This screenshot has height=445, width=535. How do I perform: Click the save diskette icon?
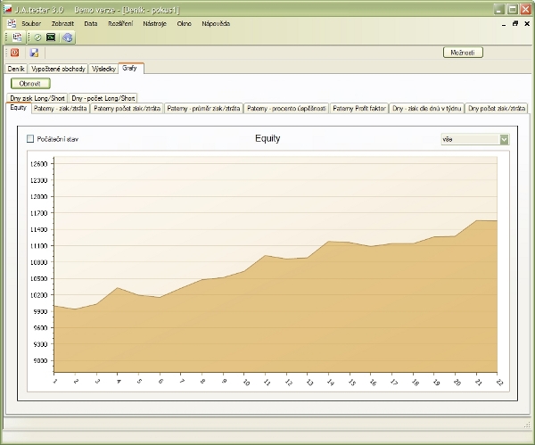[34, 54]
